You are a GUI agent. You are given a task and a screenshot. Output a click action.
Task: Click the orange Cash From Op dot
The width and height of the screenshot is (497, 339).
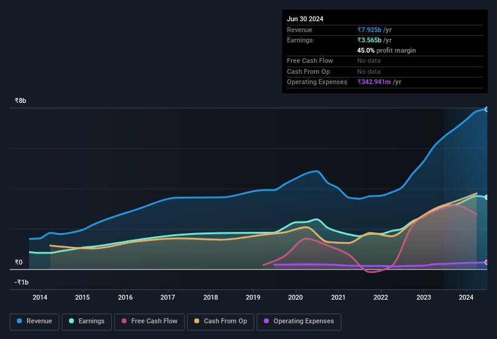click(197, 321)
